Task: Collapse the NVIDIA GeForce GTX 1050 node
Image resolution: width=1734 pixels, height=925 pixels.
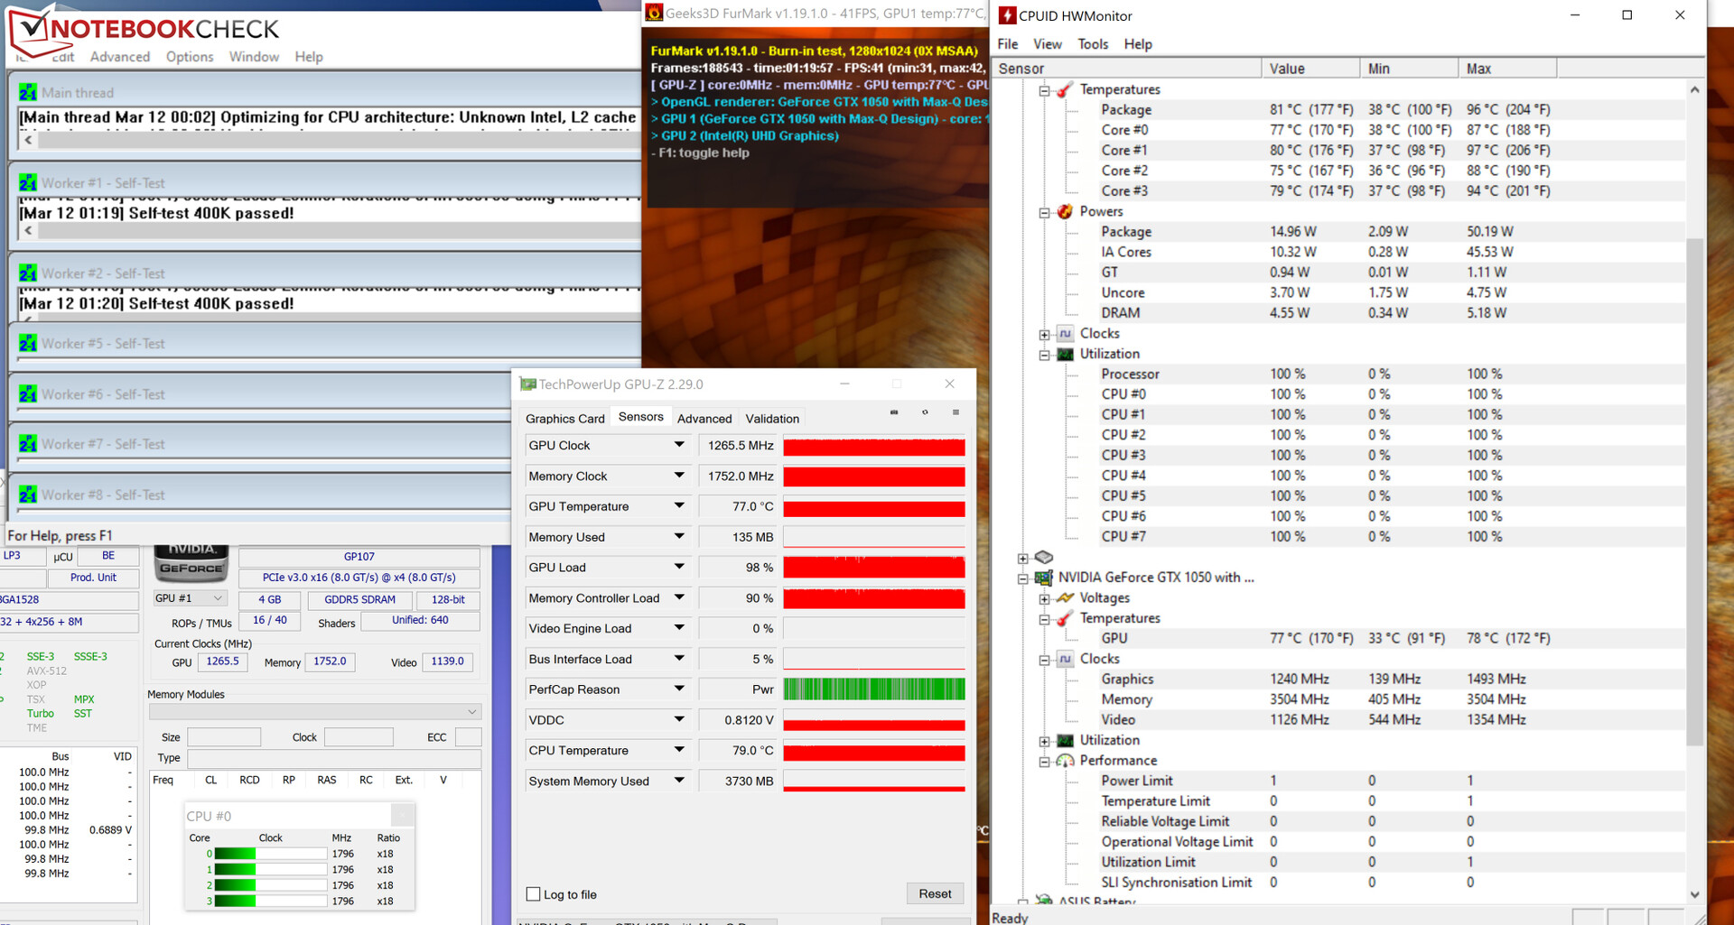Action: click(1022, 578)
